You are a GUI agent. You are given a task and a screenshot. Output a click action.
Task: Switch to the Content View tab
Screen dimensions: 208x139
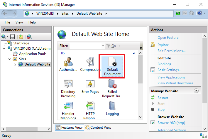(98, 128)
